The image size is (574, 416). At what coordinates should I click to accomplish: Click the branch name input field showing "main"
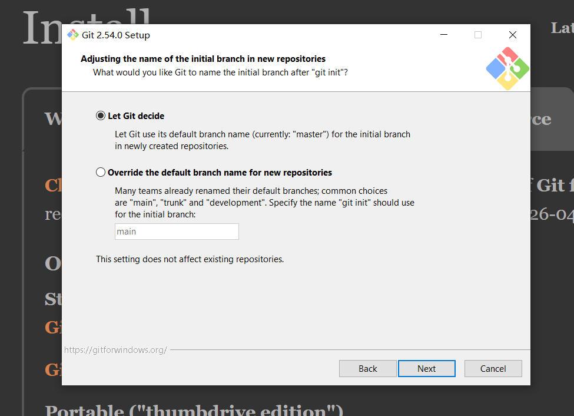[177, 232]
